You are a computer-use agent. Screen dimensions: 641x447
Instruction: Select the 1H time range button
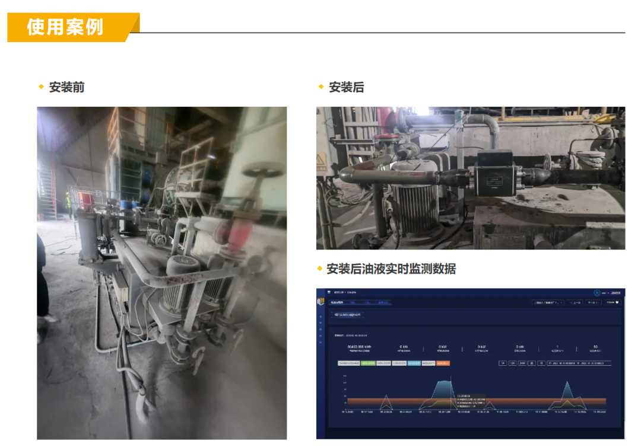click(503, 363)
